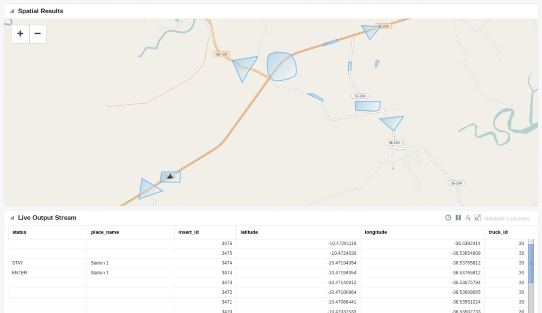The width and height of the screenshot is (542, 313).
Task: Click the black truck arrow marker on the map
Action: [170, 176]
